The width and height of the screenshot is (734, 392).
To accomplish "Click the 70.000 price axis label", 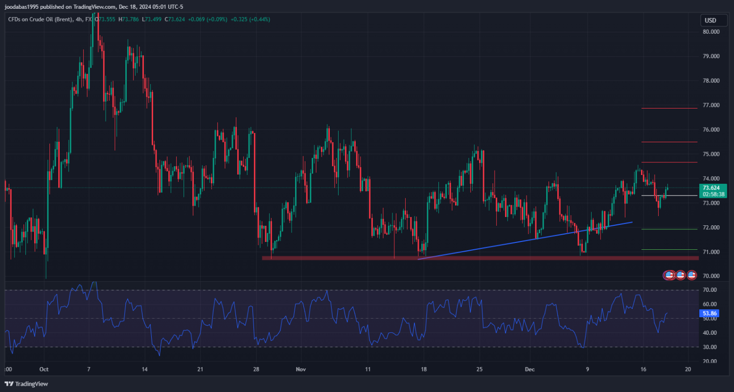I will coord(711,276).
